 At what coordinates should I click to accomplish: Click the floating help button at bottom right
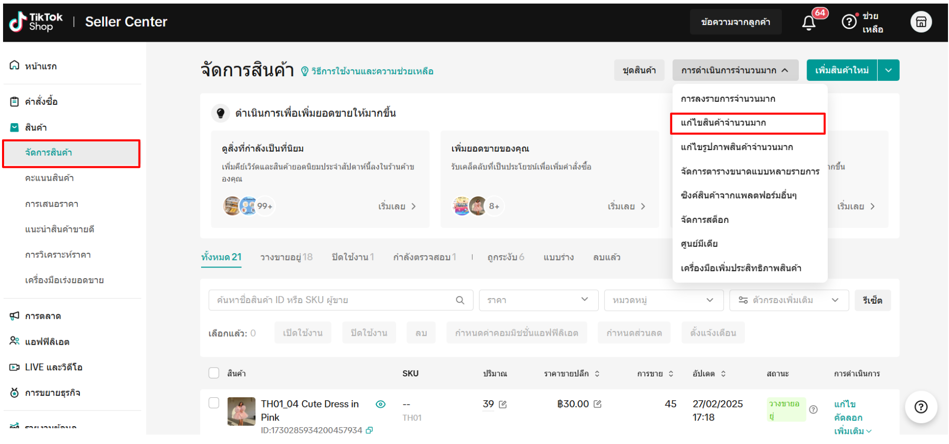920,407
